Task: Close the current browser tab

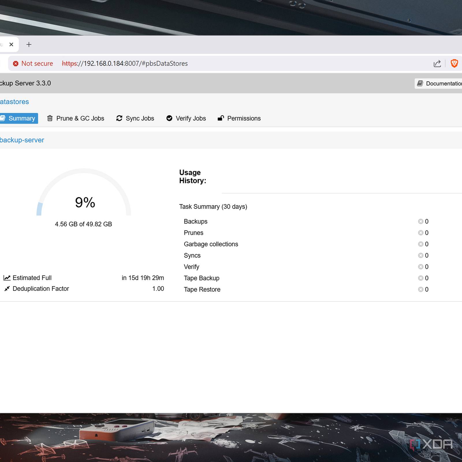Action: click(11, 44)
